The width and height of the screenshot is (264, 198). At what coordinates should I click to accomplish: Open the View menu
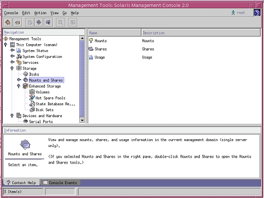pos(55,13)
